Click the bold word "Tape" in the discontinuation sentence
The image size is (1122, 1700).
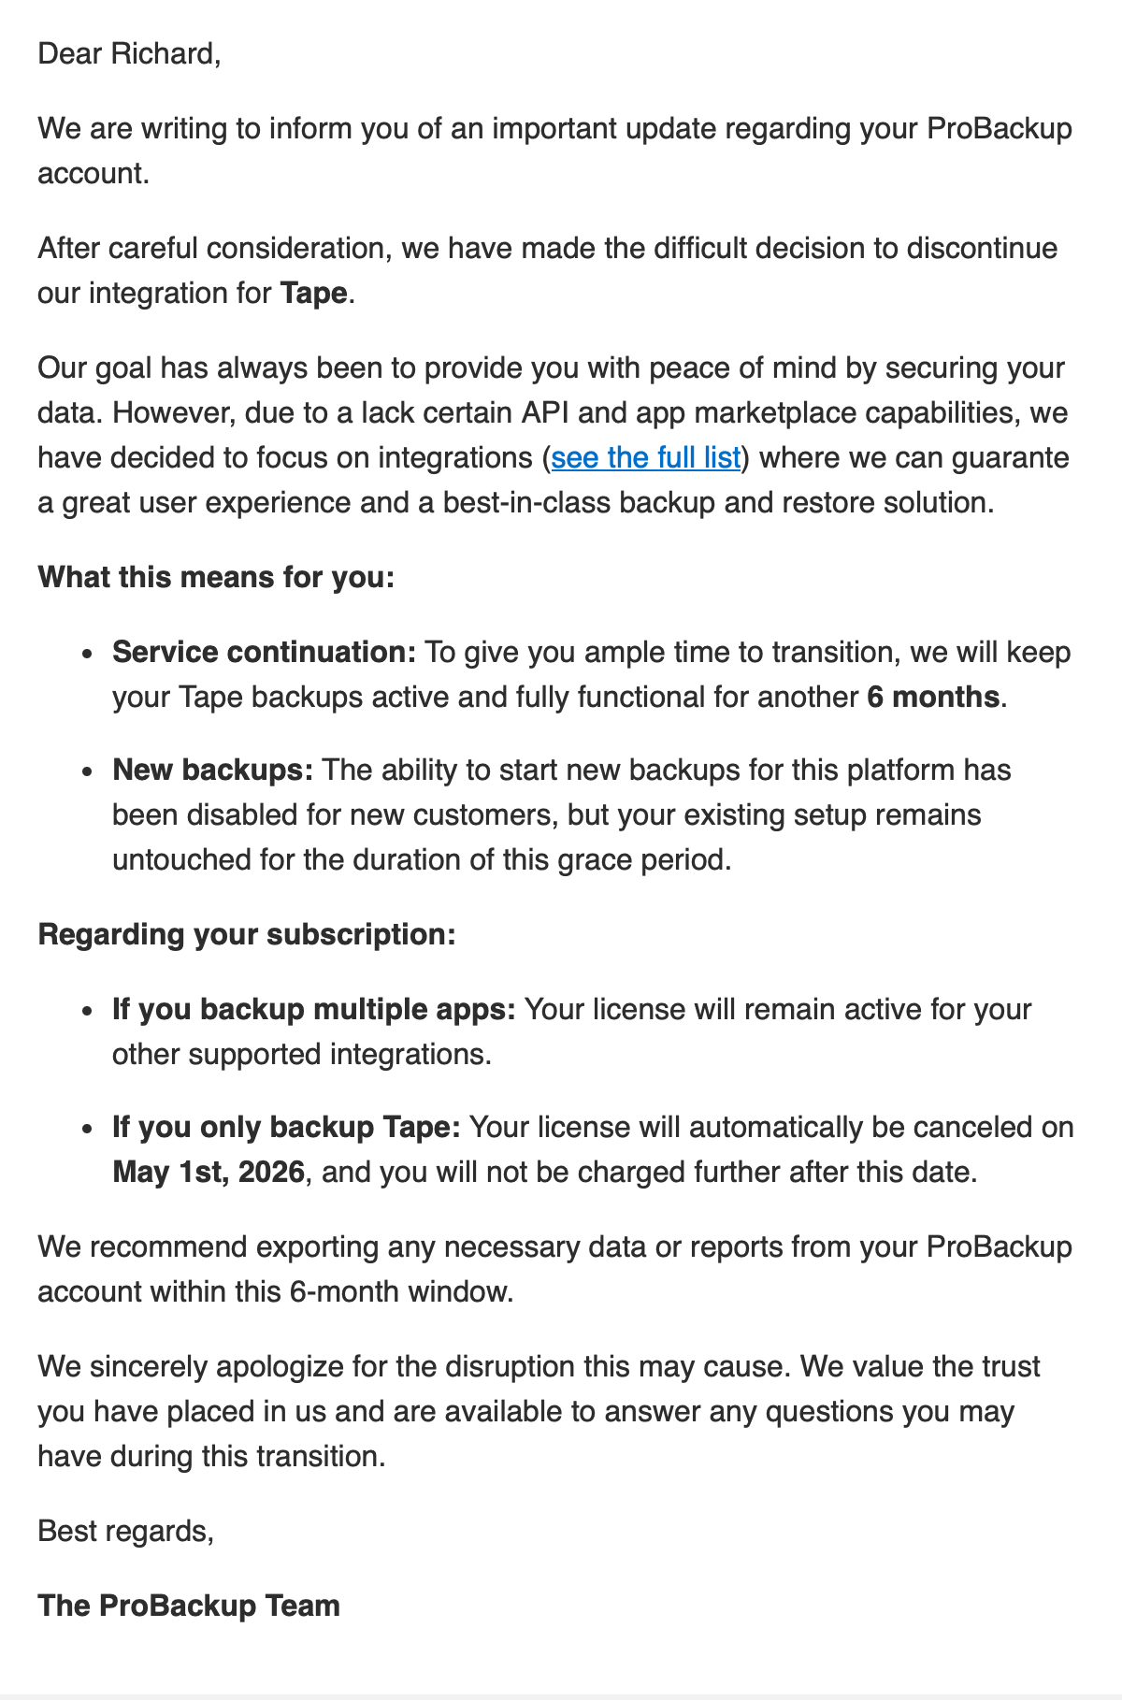coord(313,294)
